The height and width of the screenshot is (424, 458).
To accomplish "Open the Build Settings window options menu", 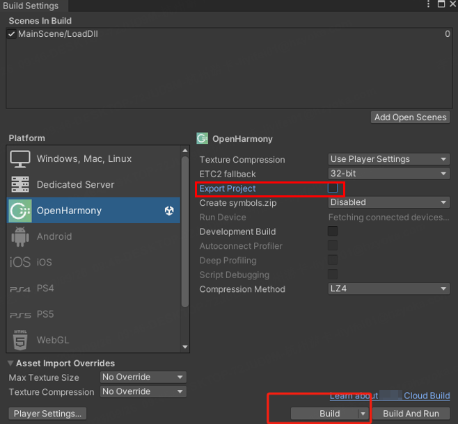I will pos(429,5).
